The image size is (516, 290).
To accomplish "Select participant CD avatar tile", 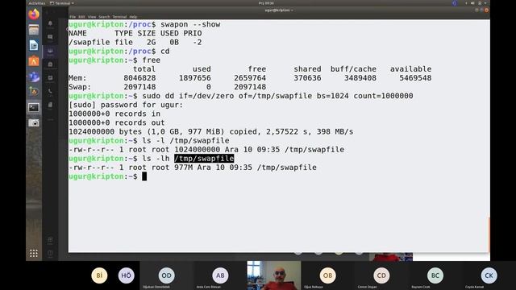I will click(x=381, y=275).
